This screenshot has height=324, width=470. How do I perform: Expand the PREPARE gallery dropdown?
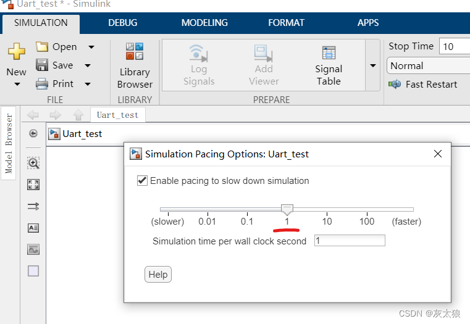[373, 65]
